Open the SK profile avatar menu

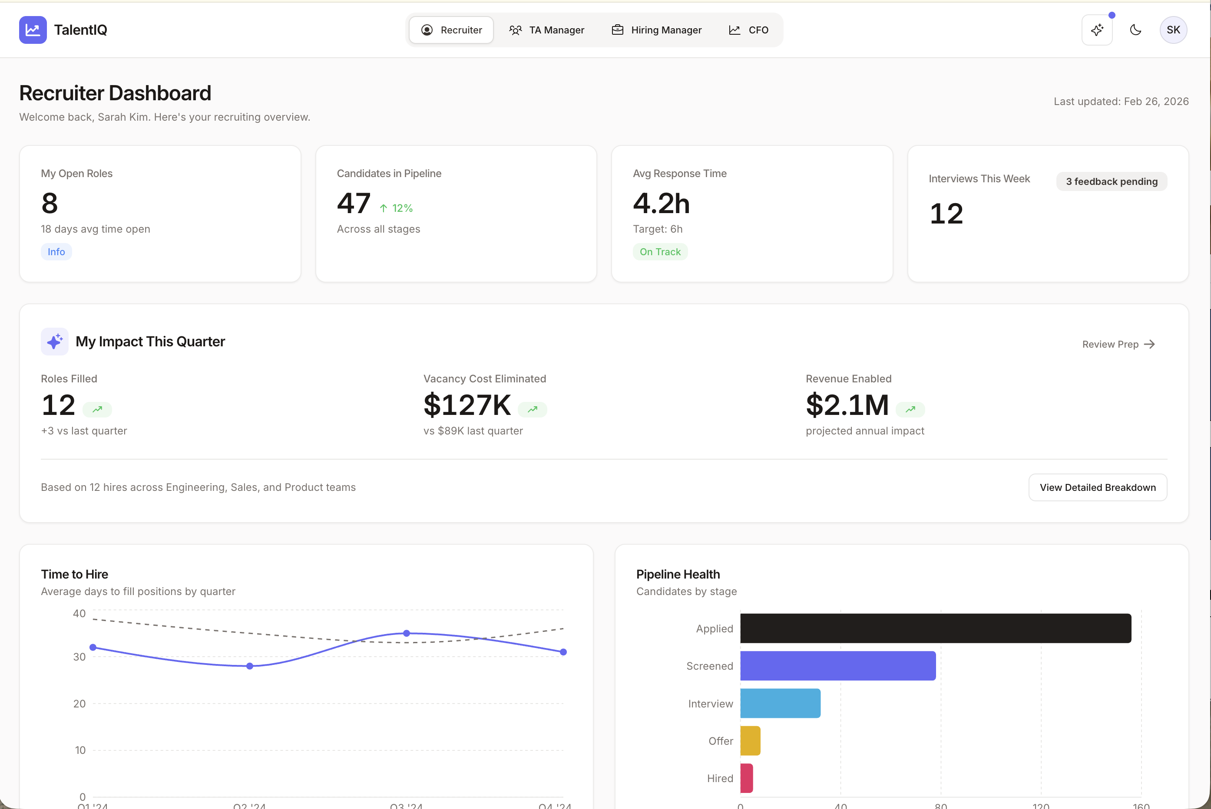pos(1173,30)
